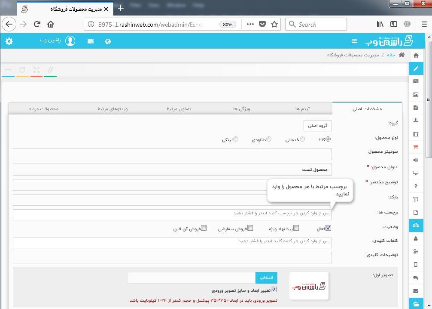Viewport: 432px width, 309px height.
Task: Click the text size icon in sidebar
Action: [x=416, y=199]
